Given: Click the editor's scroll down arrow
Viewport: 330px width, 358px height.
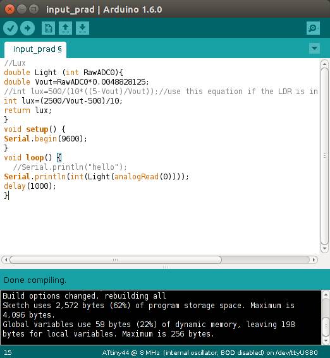Looking at the screenshot, I should (x=324, y=248).
